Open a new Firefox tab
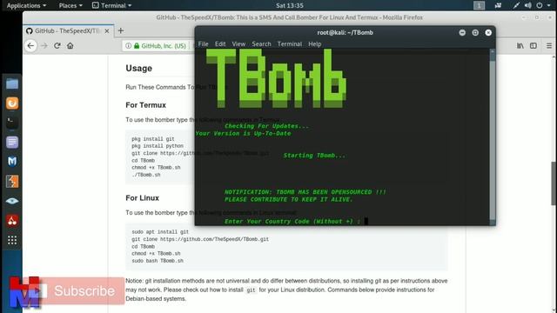557x313 pixels. [121, 31]
